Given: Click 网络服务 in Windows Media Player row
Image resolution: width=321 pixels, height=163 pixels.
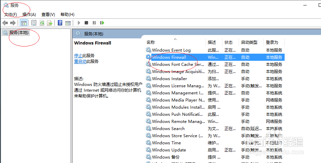Looking at the screenshot, I should pos(274,100).
